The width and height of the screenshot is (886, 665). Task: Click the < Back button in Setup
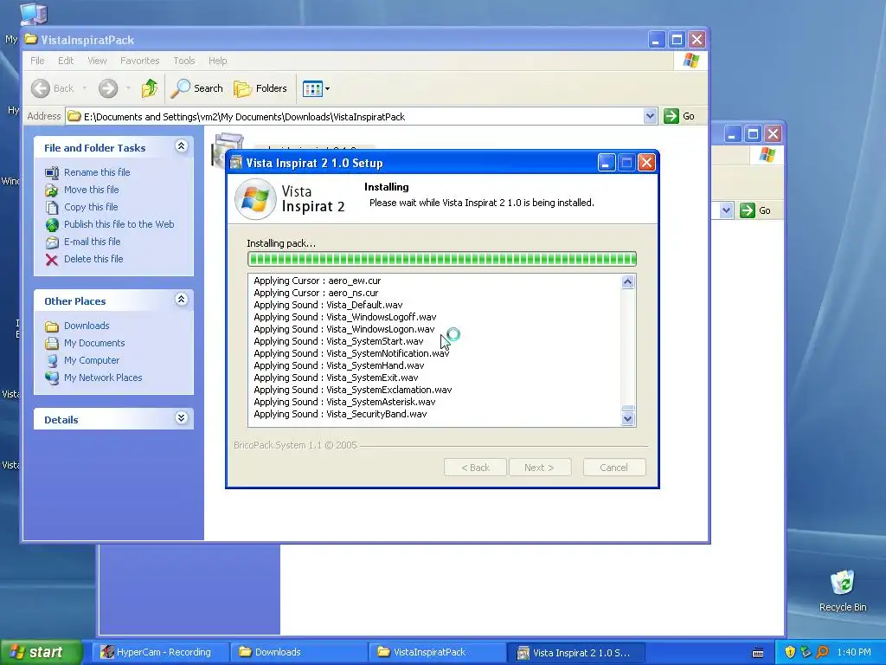(x=475, y=468)
